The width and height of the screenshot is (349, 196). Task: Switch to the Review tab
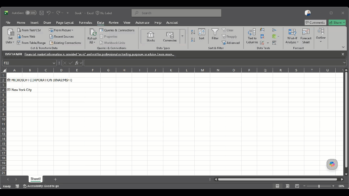pos(114,23)
